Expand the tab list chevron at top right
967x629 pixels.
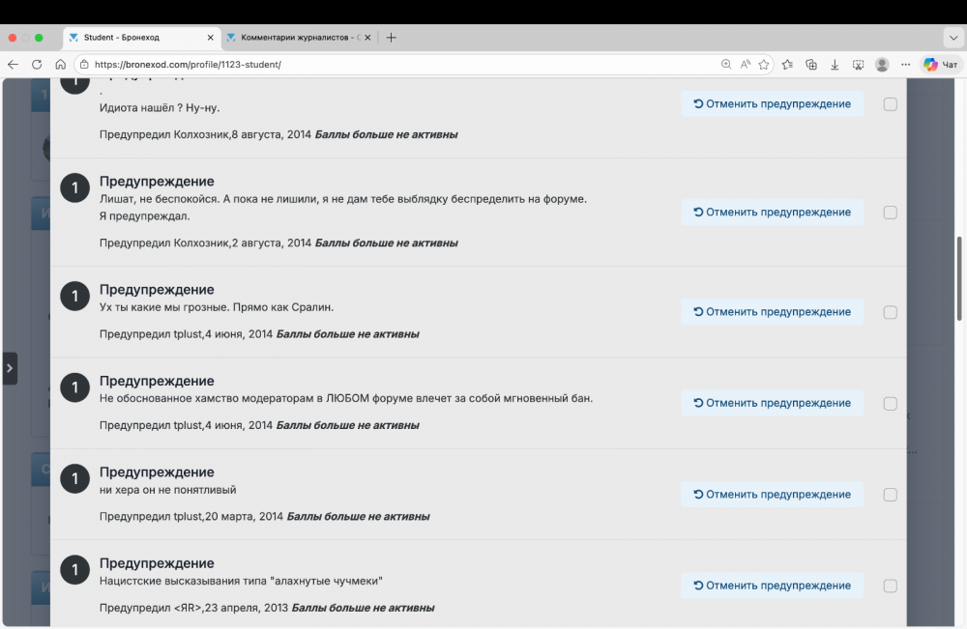(952, 38)
